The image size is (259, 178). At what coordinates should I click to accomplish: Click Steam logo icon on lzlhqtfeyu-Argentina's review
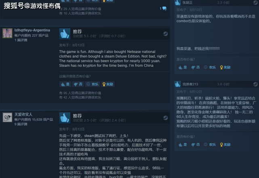pos(165,34)
